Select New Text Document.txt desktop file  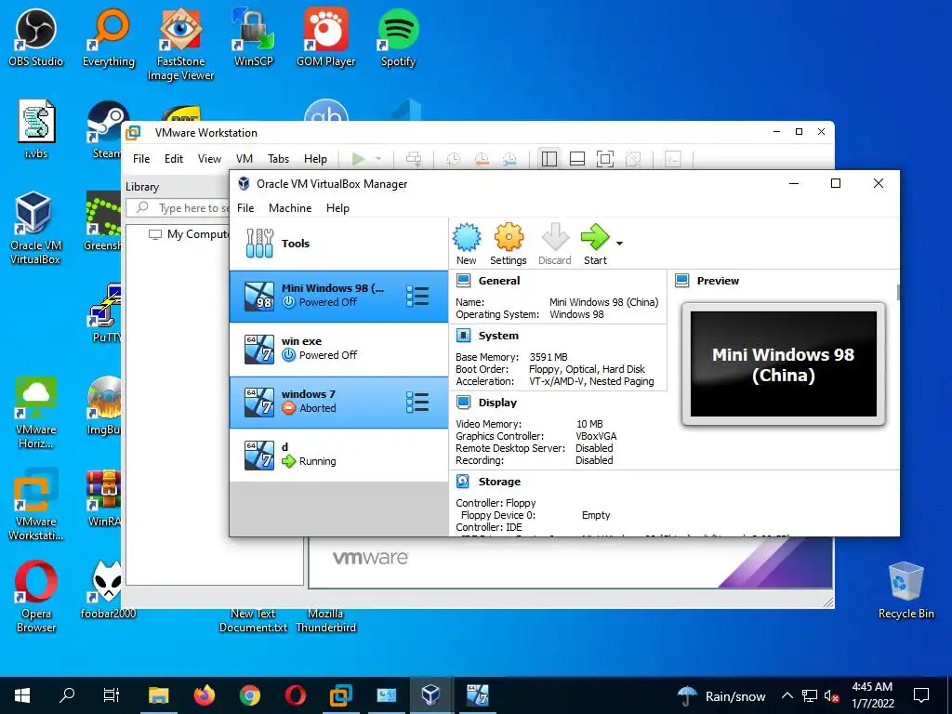253,620
